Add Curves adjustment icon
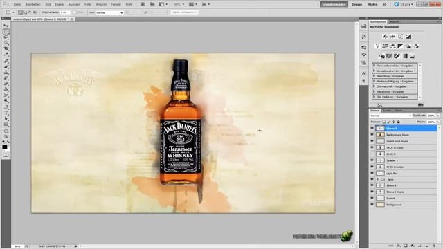The image size is (443, 249). point(400,36)
